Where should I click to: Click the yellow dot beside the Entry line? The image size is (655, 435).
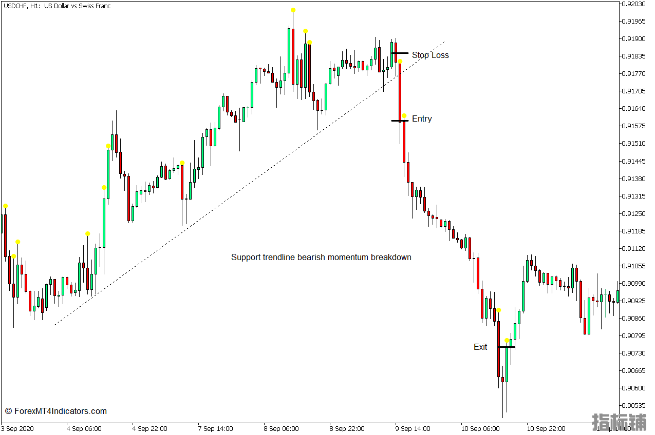click(404, 116)
